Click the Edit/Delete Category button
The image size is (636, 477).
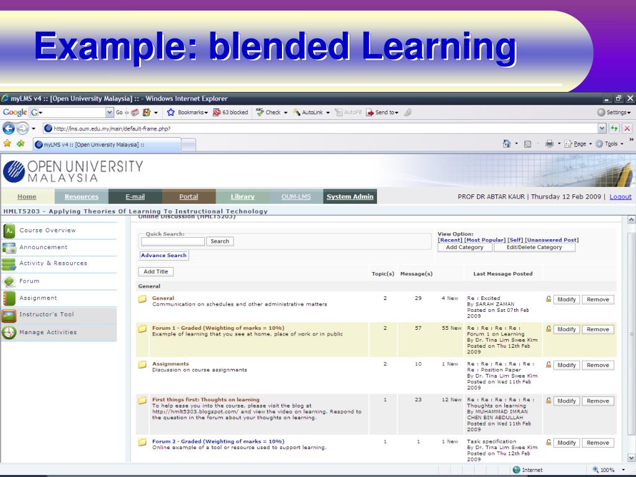(534, 247)
